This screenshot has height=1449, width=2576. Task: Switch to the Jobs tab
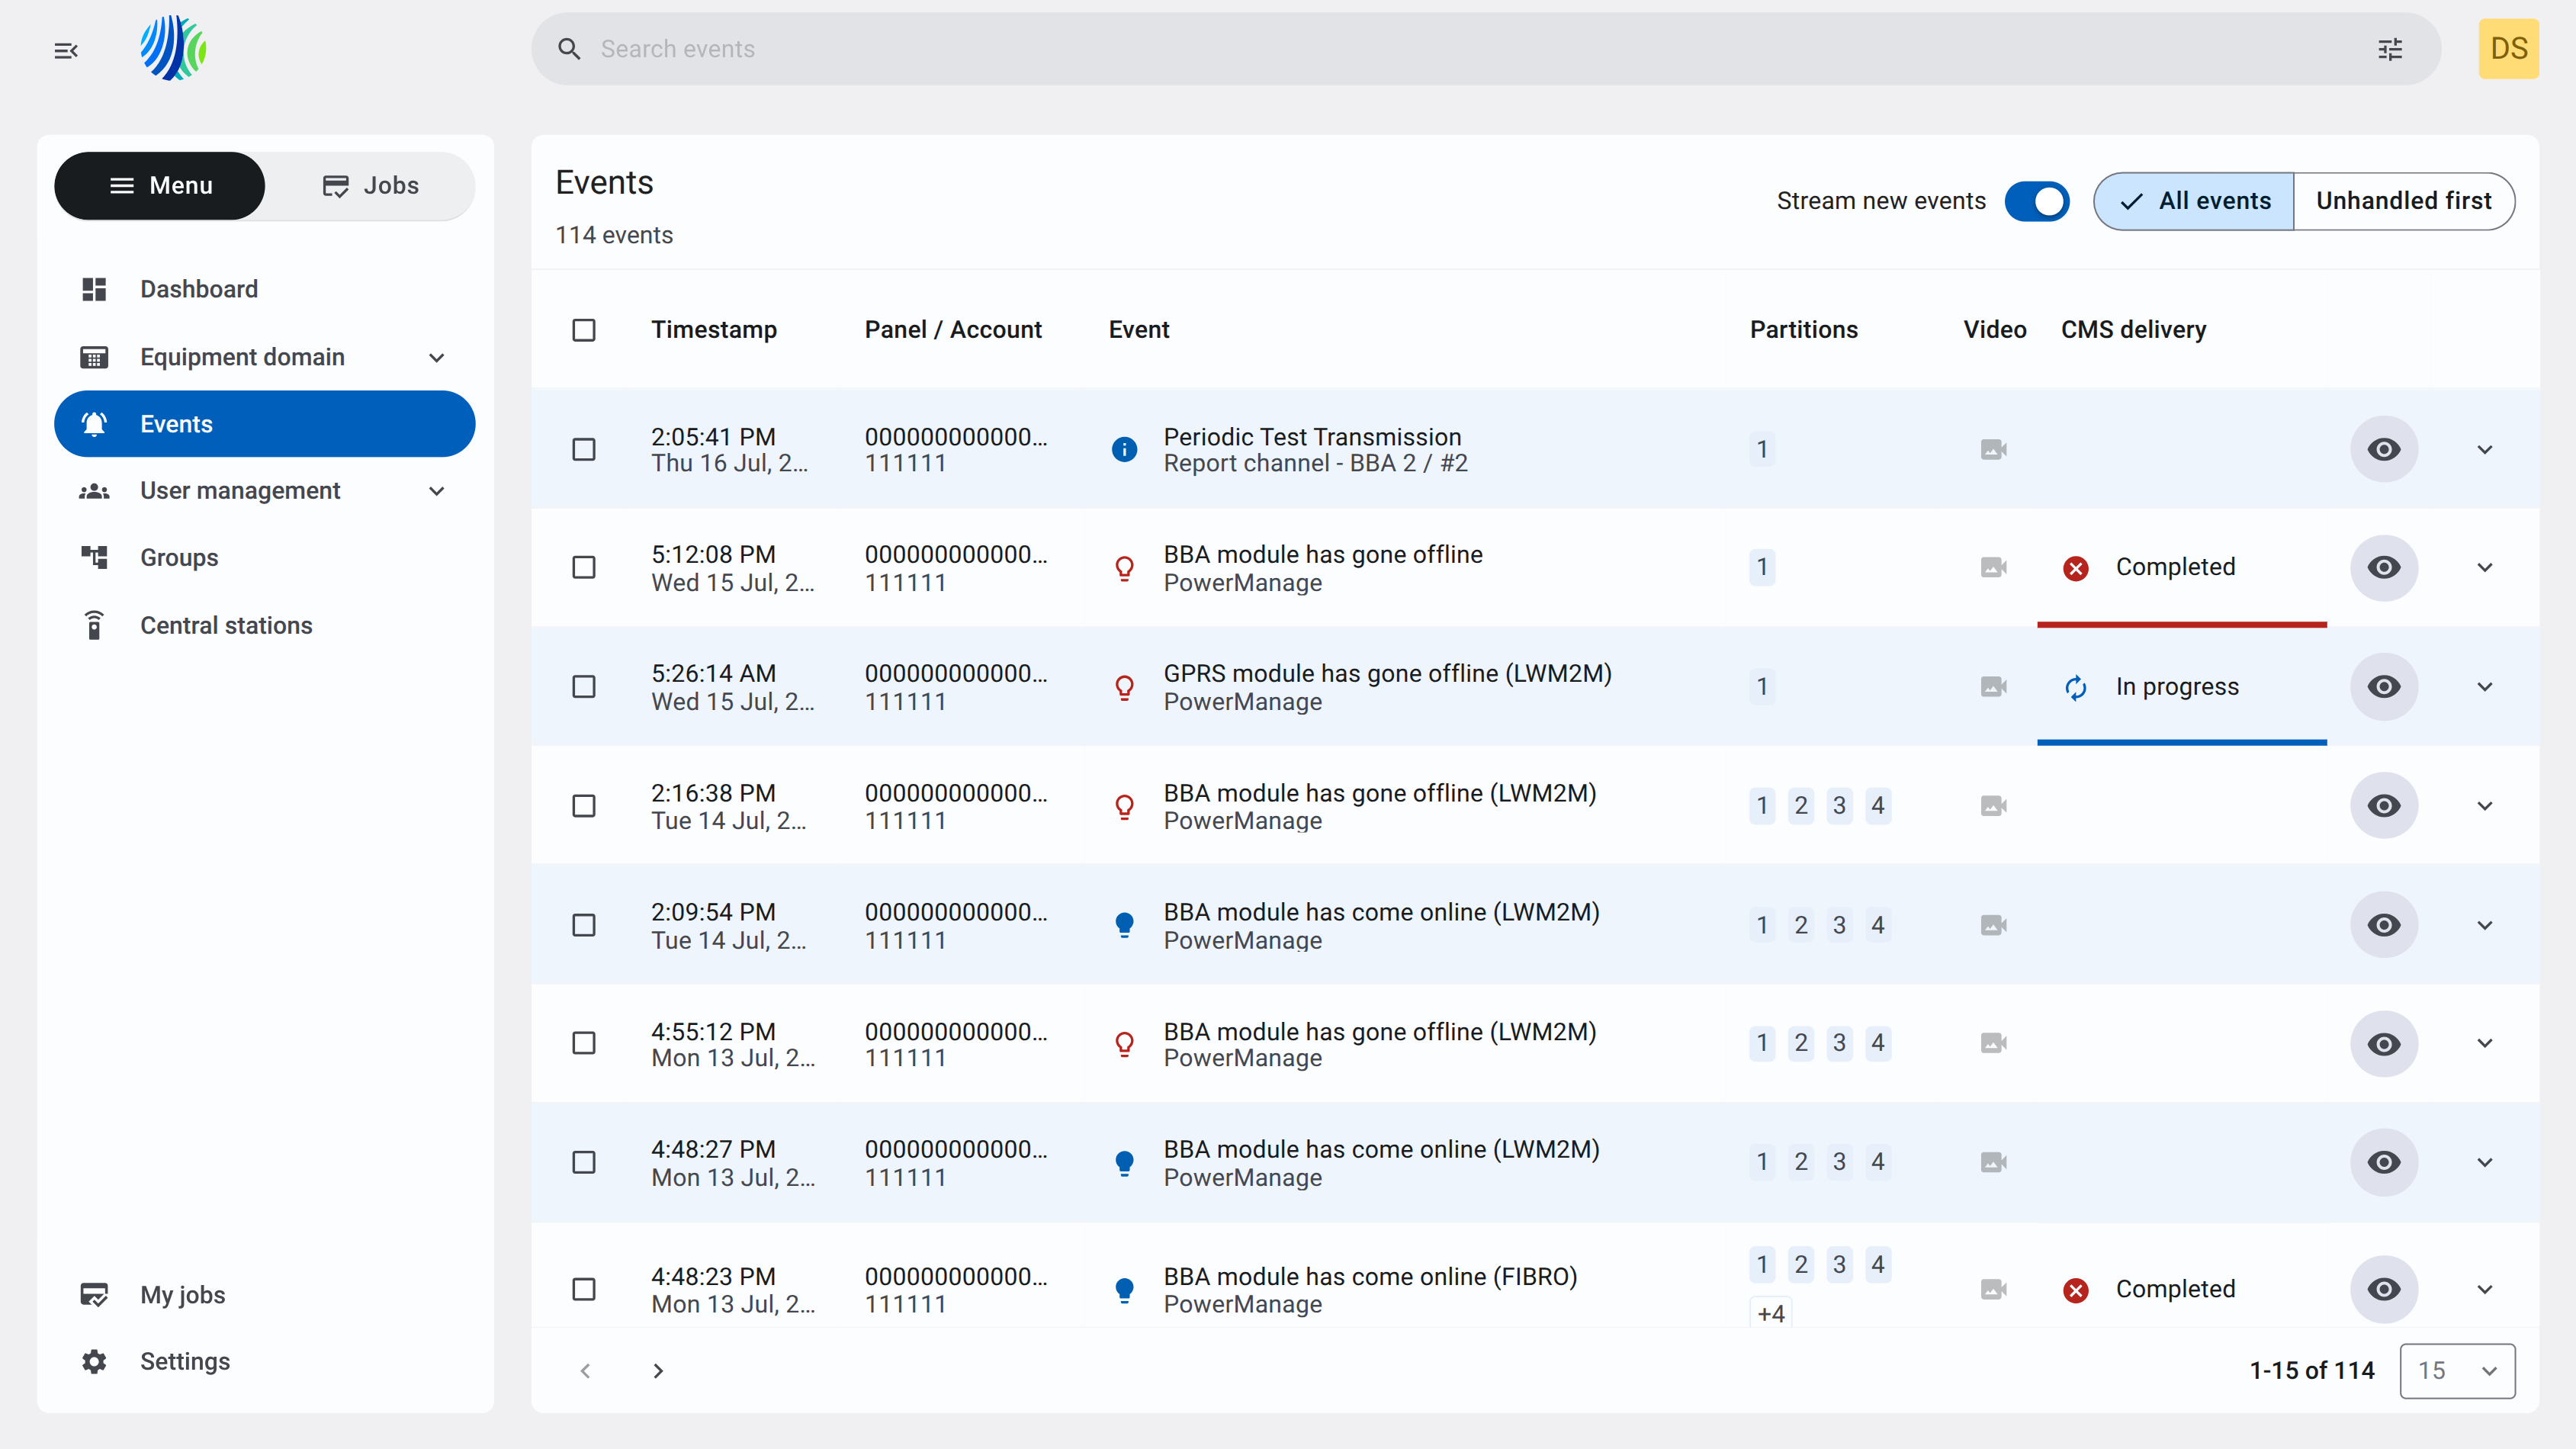pos(371,185)
